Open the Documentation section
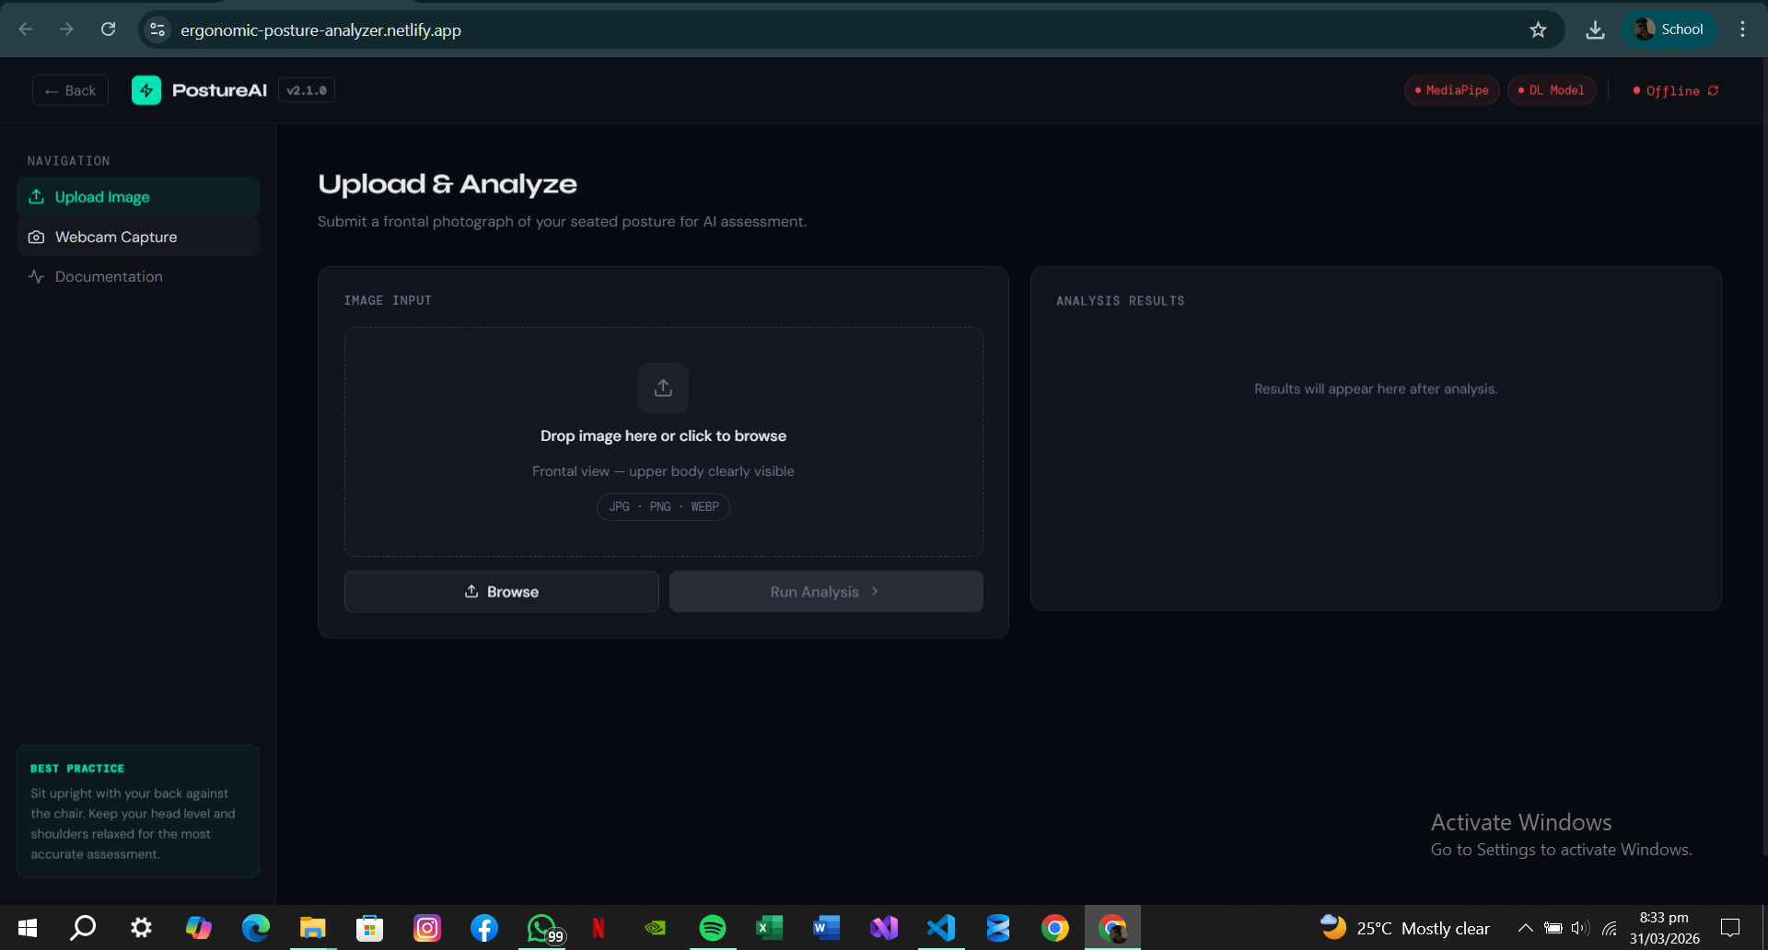This screenshot has width=1768, height=950. point(109,276)
